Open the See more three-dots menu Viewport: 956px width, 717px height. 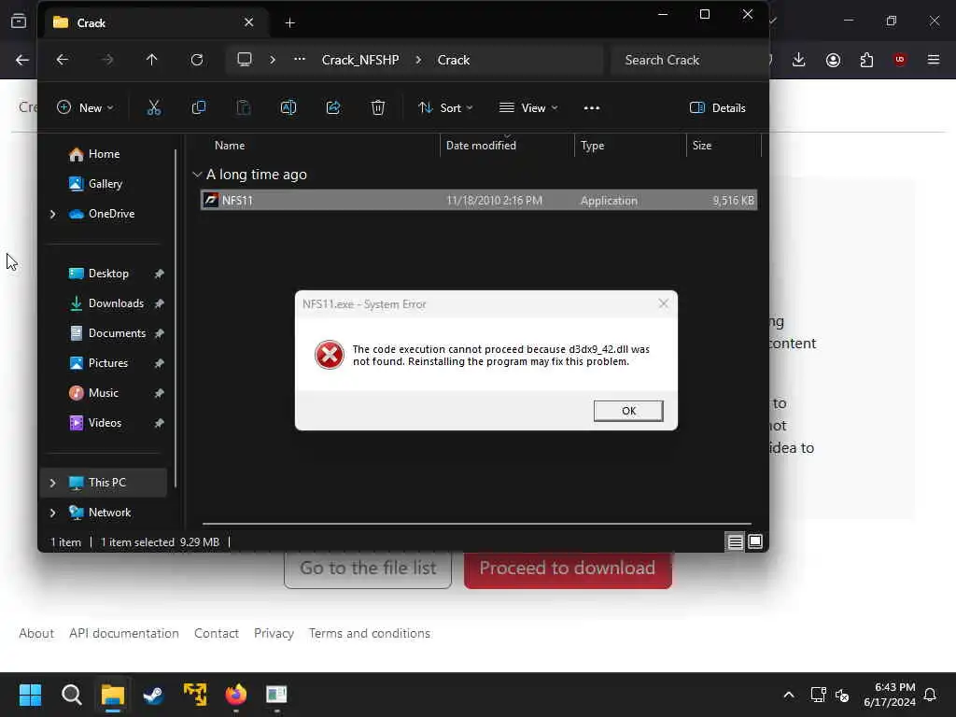(591, 108)
